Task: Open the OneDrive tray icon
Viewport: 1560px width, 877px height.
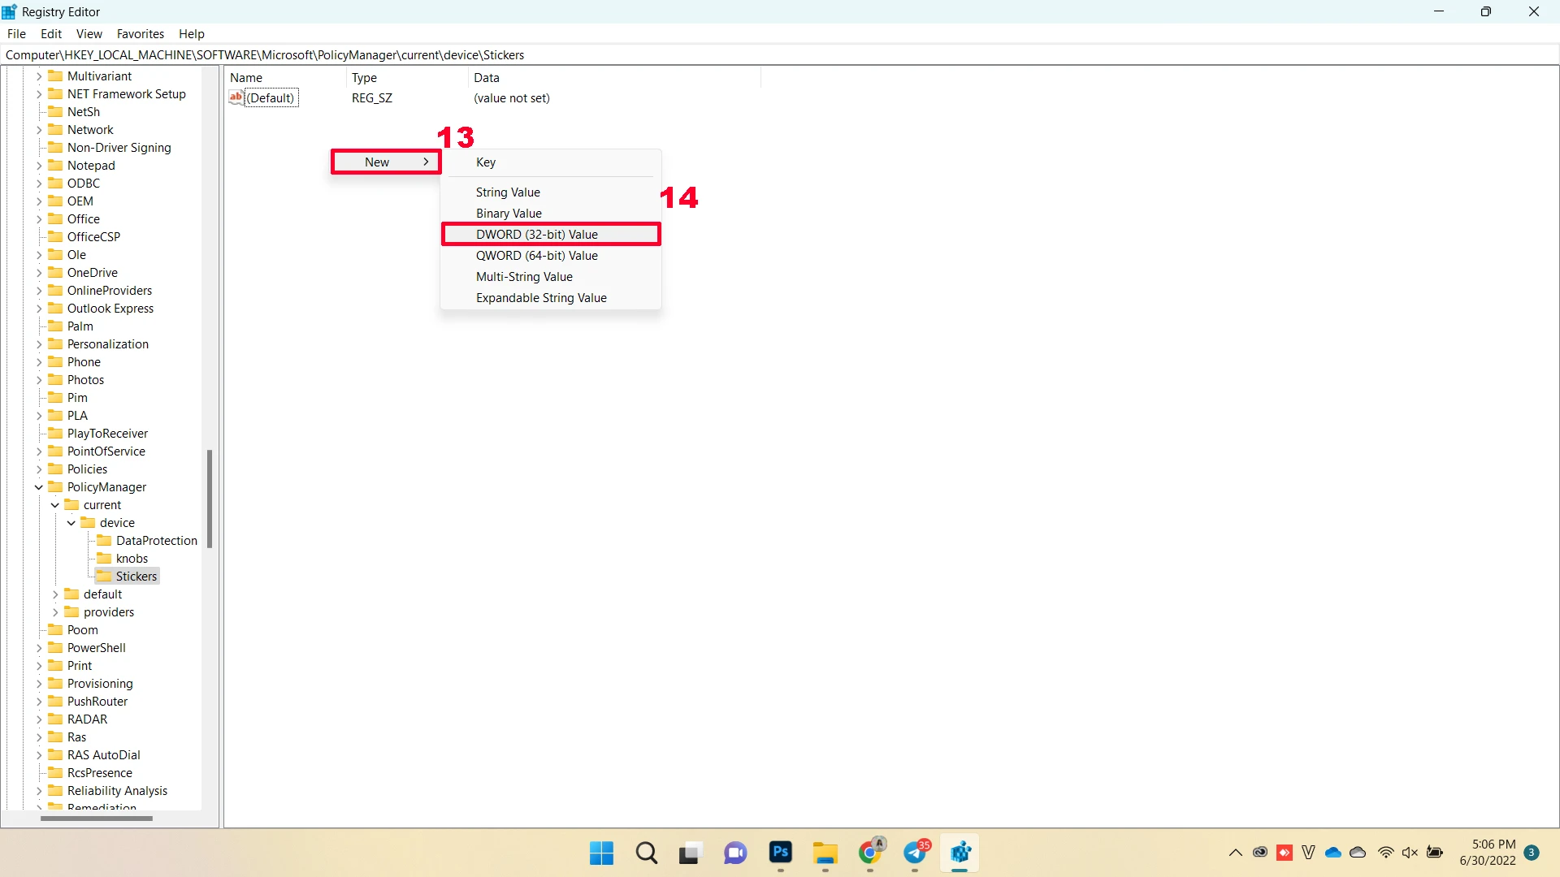Action: coord(1333,853)
